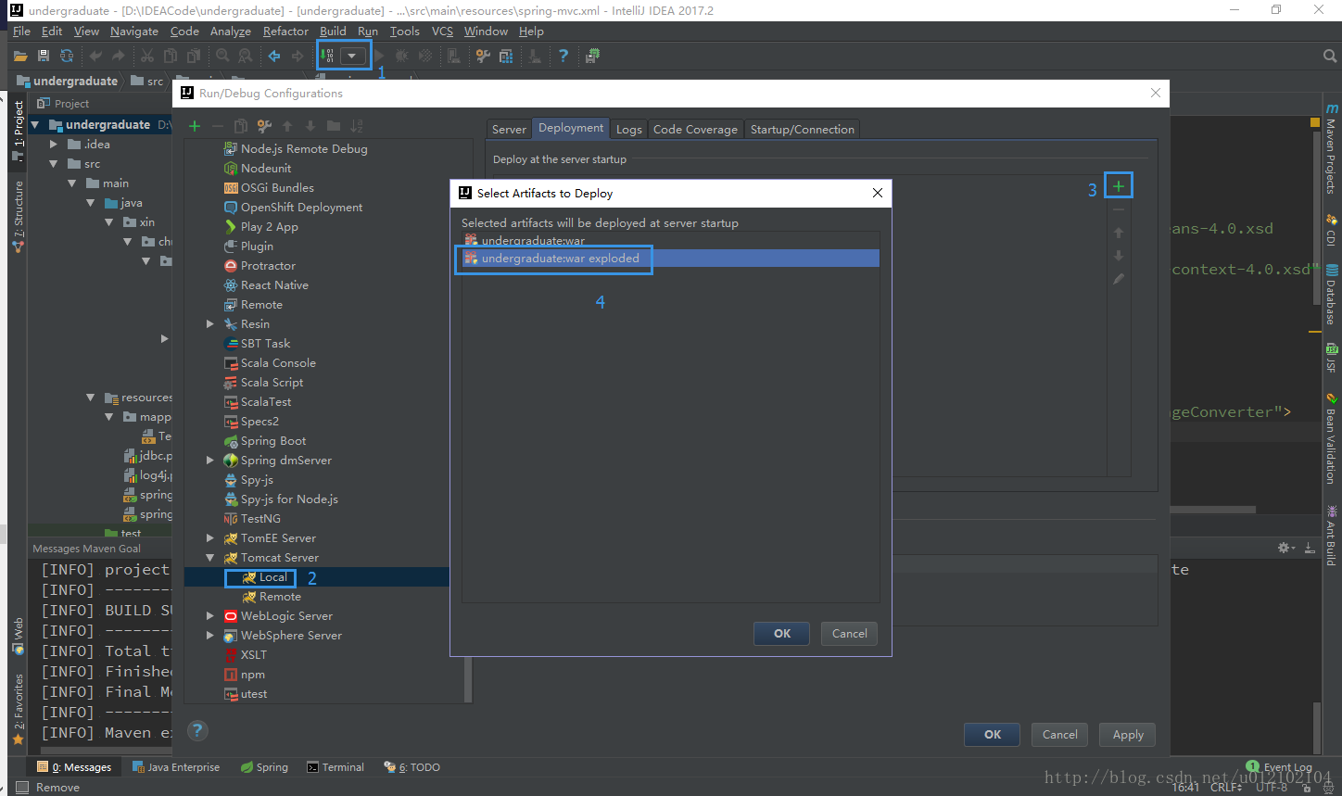
Task: Click Cancel in Select Artifacts dialog
Action: tap(850, 634)
